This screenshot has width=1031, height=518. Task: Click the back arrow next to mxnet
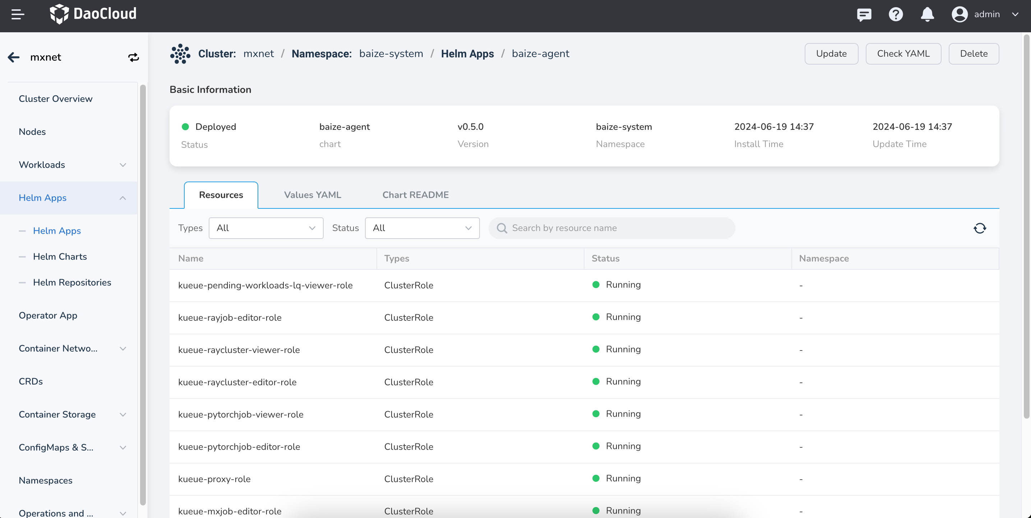tap(14, 57)
